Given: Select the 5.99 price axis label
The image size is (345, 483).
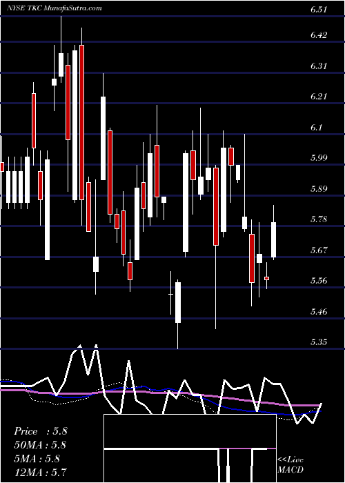Looking at the screenshot, I should point(319,158).
